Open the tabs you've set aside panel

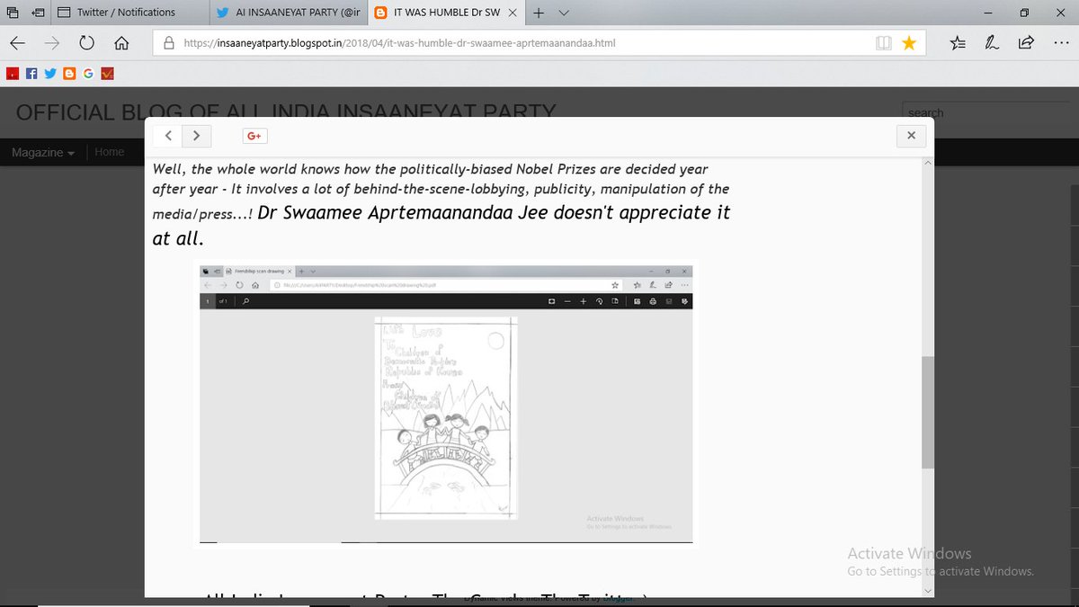[12, 13]
